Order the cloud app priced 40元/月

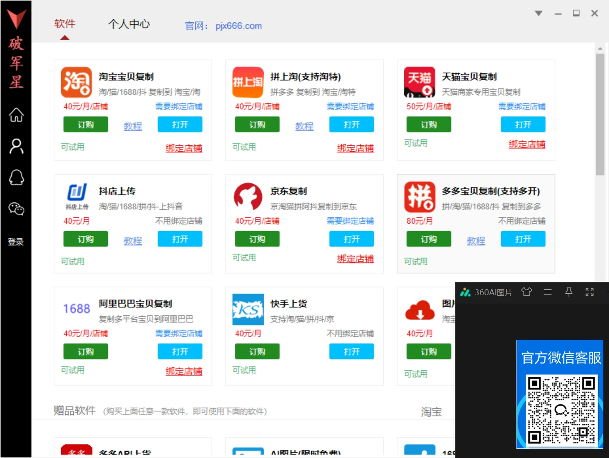click(x=429, y=352)
